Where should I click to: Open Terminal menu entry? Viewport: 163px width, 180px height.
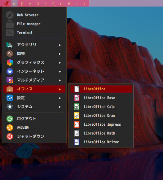(34, 33)
